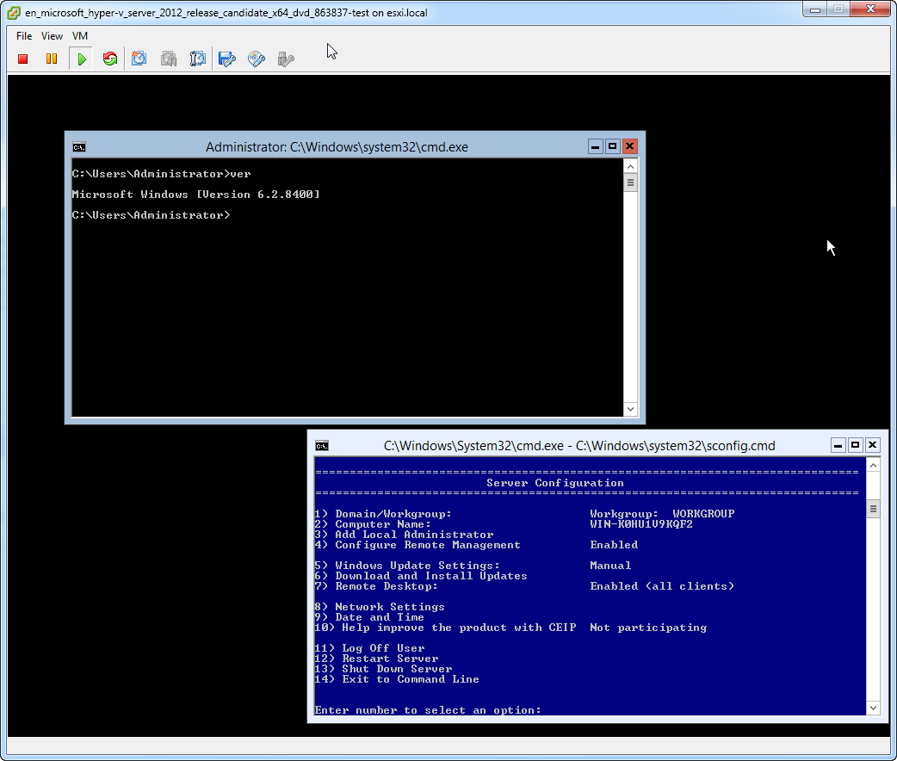Click the 'Enabled (all clients)' Remote Desktop value
This screenshot has height=761, width=897.
point(662,586)
